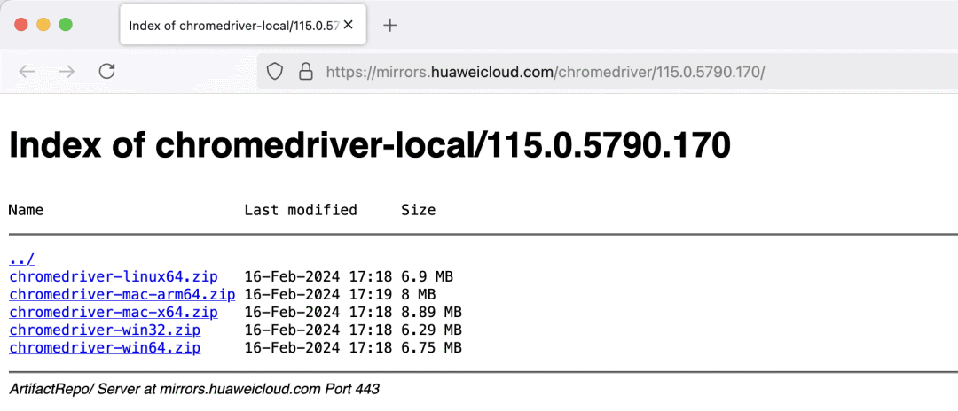Click the 8 MB size value
958x411 pixels.
pyautogui.click(x=419, y=295)
